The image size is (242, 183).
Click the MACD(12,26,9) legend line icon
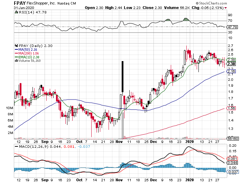tap(16, 146)
